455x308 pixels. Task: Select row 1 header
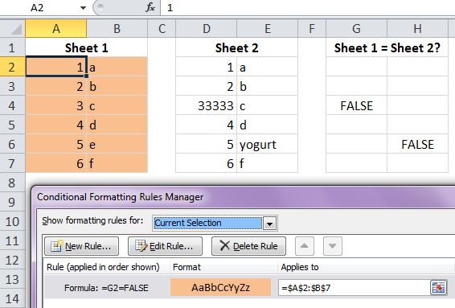point(13,47)
